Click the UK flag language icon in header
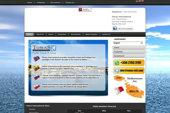Viewport: 170px width, 113px height. pyautogui.click(x=137, y=1)
